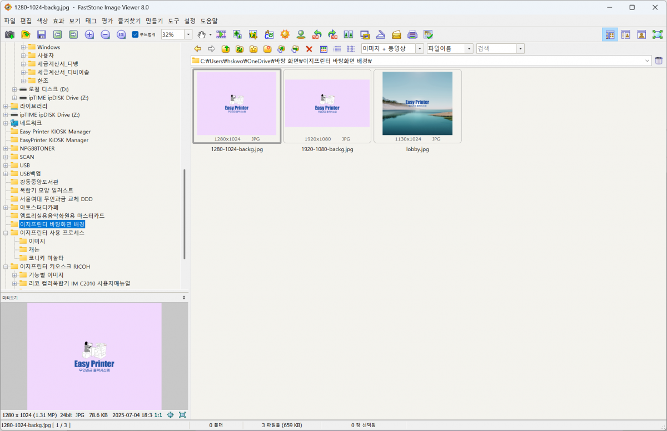
Task: Click the Full Screen icon at top right
Action: pyautogui.click(x=658, y=34)
